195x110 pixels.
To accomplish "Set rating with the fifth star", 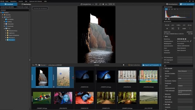I will pyautogui.click(x=186, y=39).
